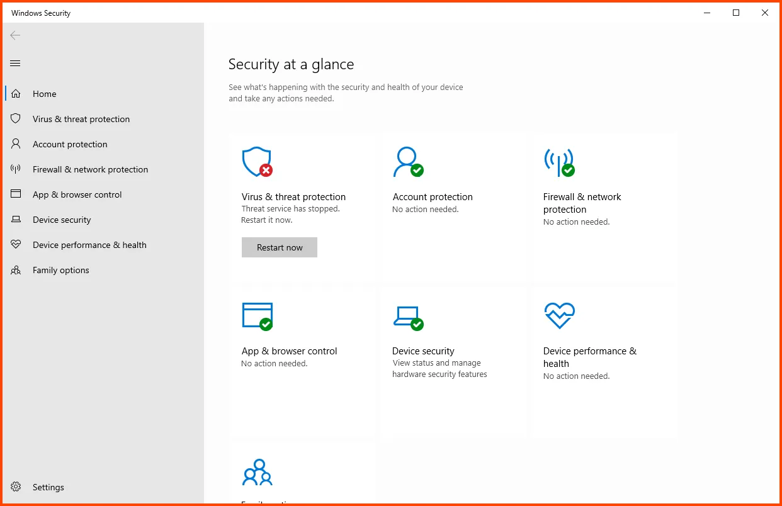Click the Account protection person icon in sidebar

coord(16,144)
